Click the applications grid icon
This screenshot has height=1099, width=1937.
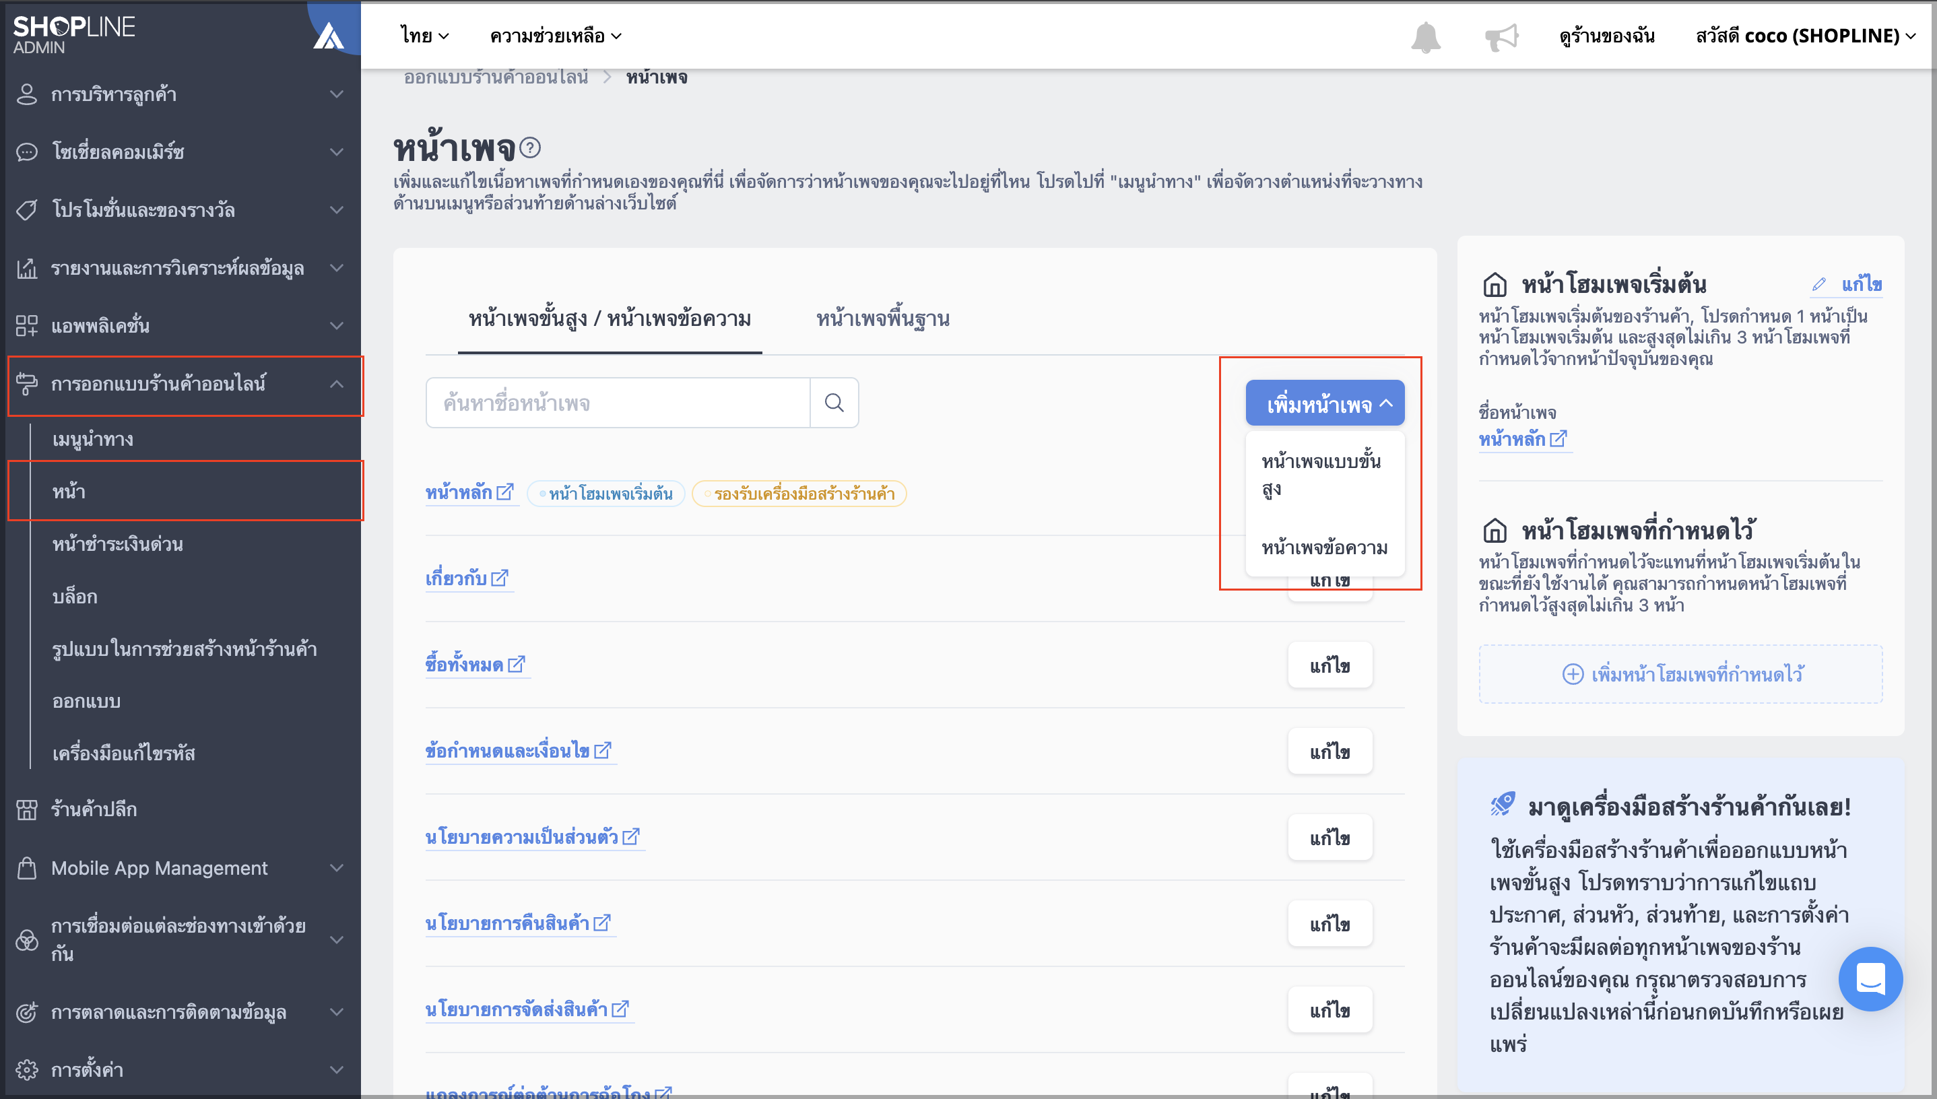click(x=26, y=325)
